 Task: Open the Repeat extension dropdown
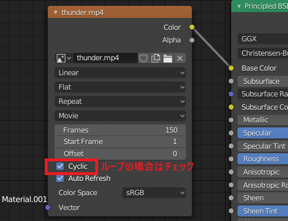click(120, 102)
